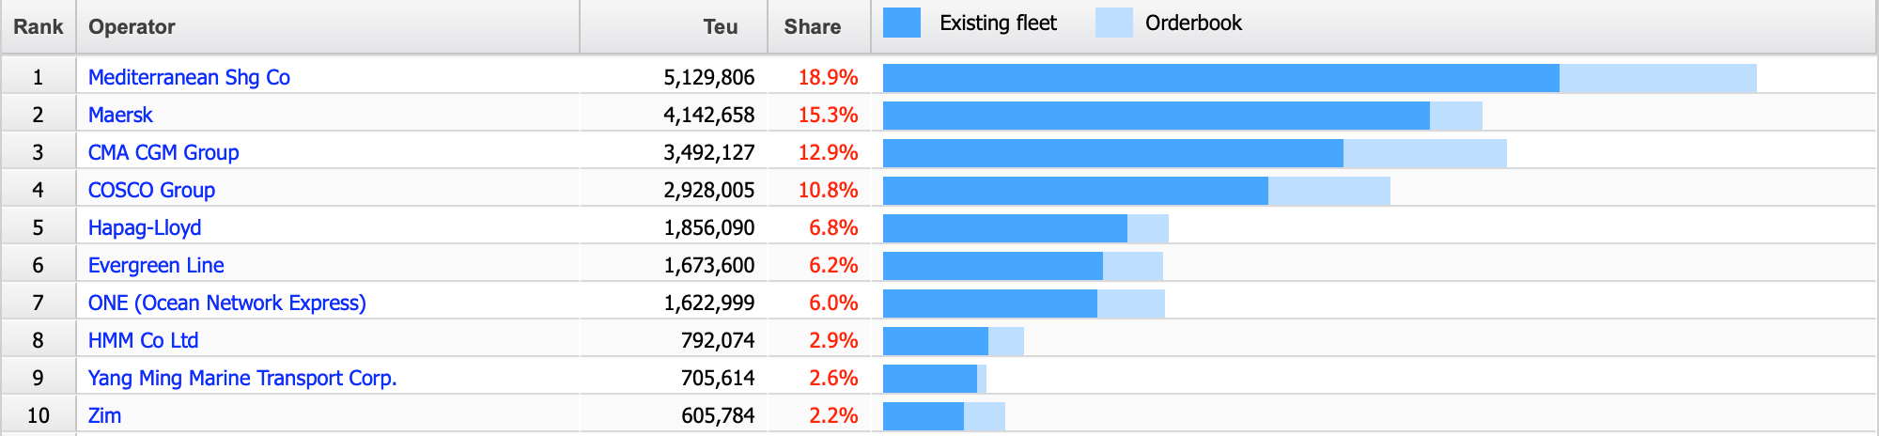Click ONE existing fleet bar
Screen dimensions: 1879x436
pos(990,304)
